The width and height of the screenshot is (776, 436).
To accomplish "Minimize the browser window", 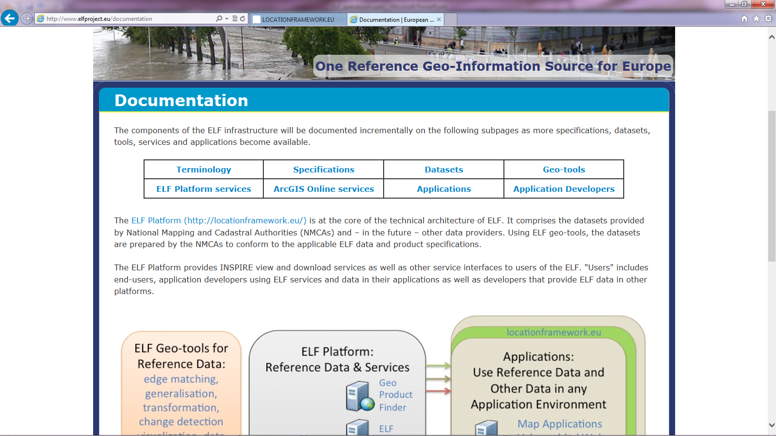I will [731, 4].
